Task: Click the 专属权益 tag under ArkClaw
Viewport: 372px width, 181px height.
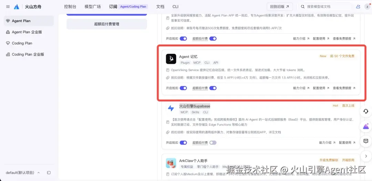Action: [187, 167]
